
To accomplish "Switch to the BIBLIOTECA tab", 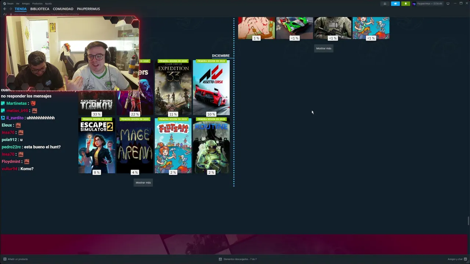I will point(40,9).
